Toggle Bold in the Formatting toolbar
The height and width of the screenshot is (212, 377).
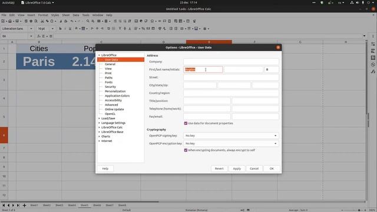(60, 29)
